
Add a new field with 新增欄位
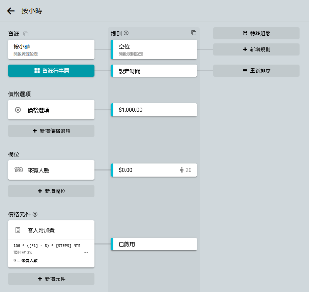(x=51, y=191)
